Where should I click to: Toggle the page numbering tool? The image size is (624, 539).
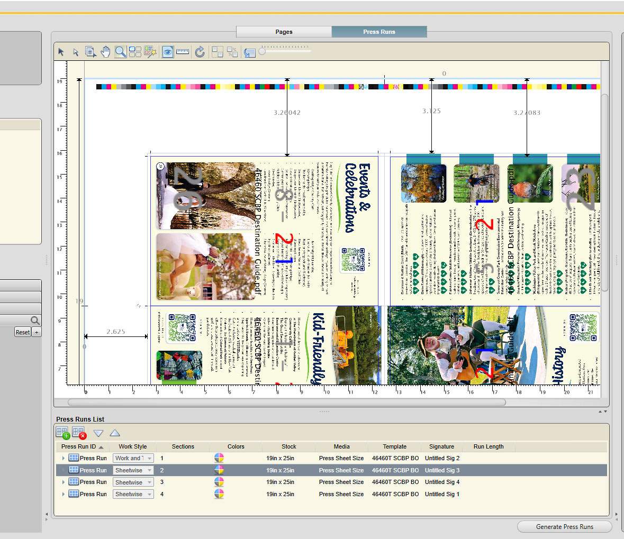click(x=91, y=52)
